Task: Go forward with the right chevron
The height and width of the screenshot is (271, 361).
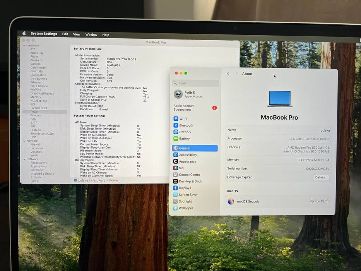Action: pyautogui.click(x=236, y=74)
